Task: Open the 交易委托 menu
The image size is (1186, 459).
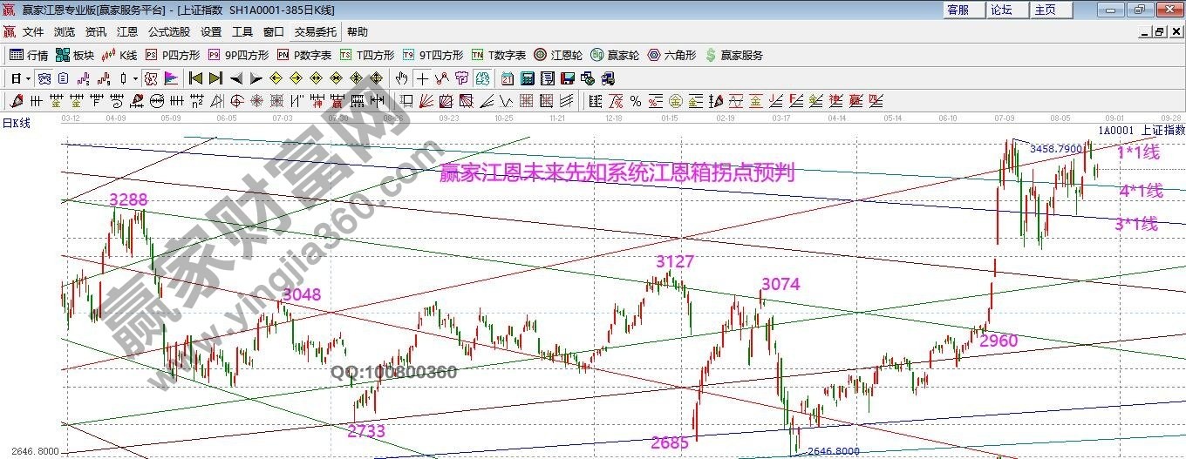Action: coord(315,31)
